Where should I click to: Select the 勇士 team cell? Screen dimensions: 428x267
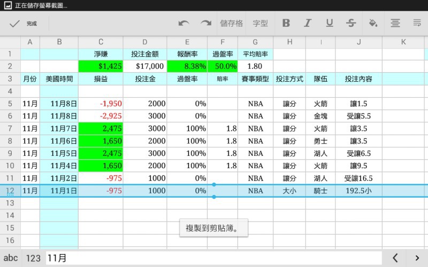[320, 141]
